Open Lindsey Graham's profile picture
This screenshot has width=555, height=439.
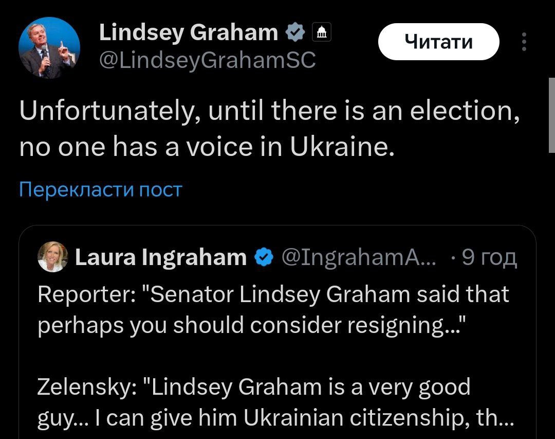coord(49,48)
